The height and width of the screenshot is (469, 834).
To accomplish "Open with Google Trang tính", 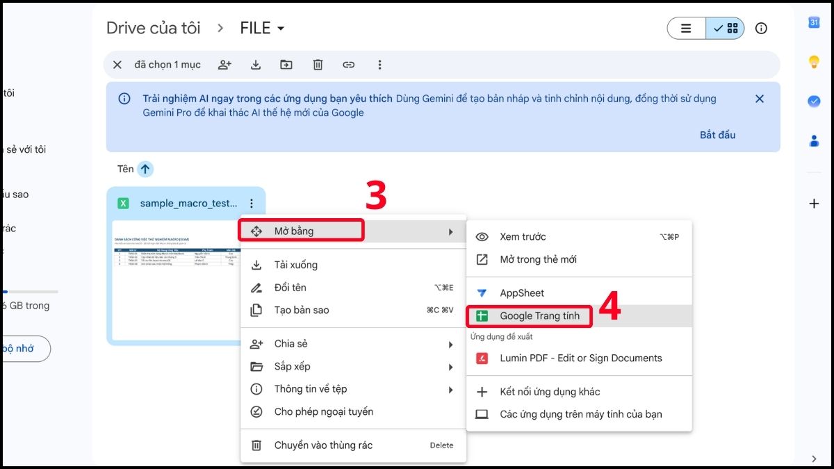I will [x=579, y=315].
